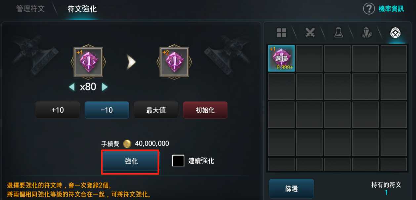Screen dimensions: 416x200
Task: Select the all-items grid filter icon
Action: click(x=281, y=32)
